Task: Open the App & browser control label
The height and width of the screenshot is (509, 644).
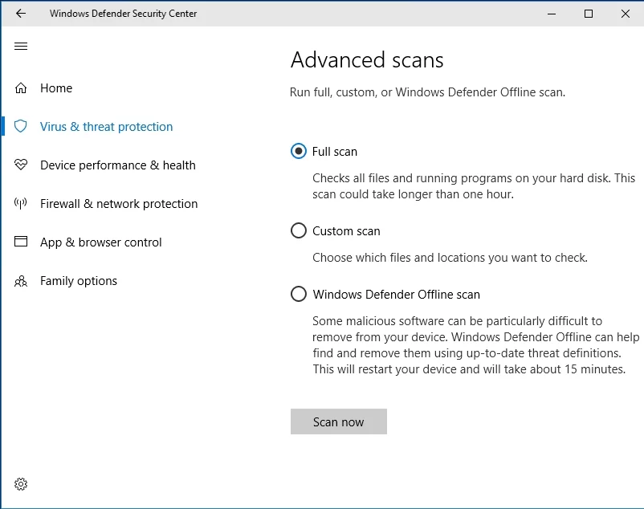Action: point(101,242)
